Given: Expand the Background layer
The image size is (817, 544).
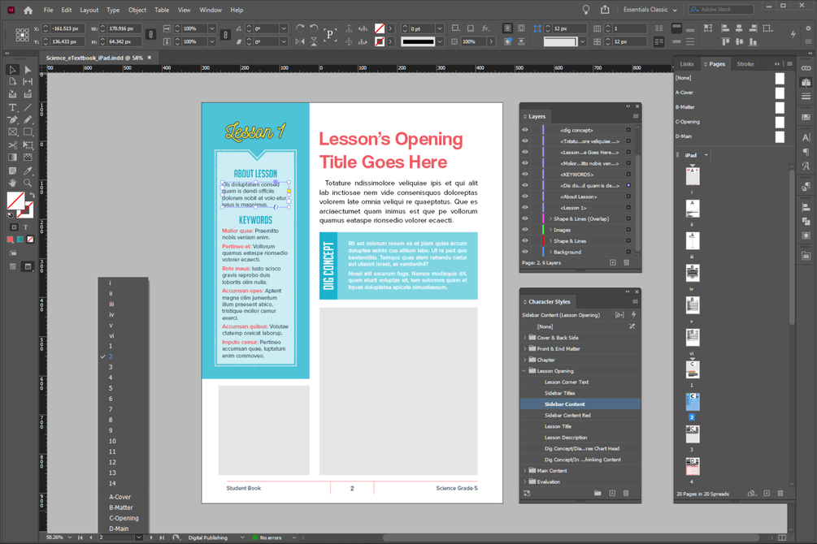Looking at the screenshot, I should tap(550, 252).
